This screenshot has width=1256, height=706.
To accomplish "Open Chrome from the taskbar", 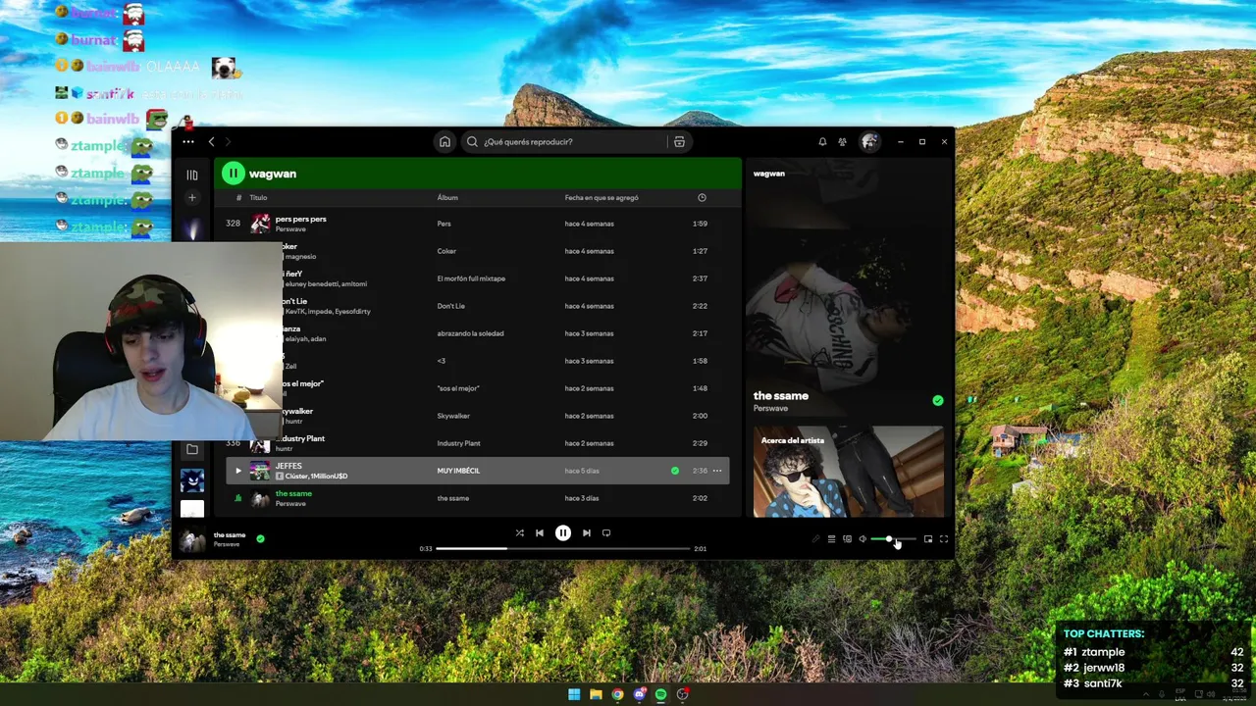I will pos(617,694).
